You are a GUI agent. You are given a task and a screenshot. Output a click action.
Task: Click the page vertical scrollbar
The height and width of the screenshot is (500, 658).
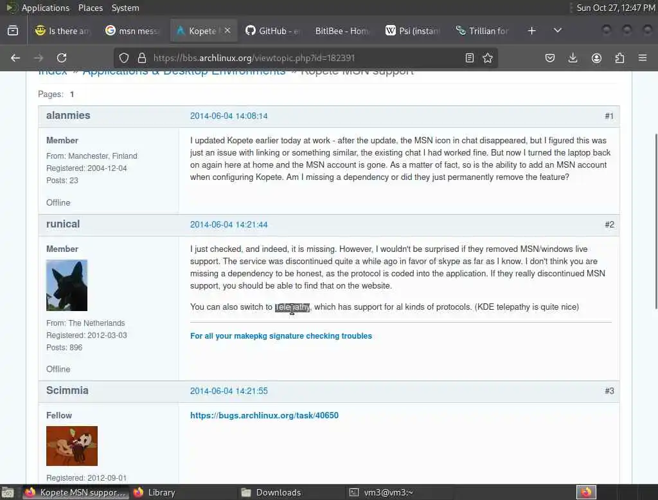(x=655, y=222)
